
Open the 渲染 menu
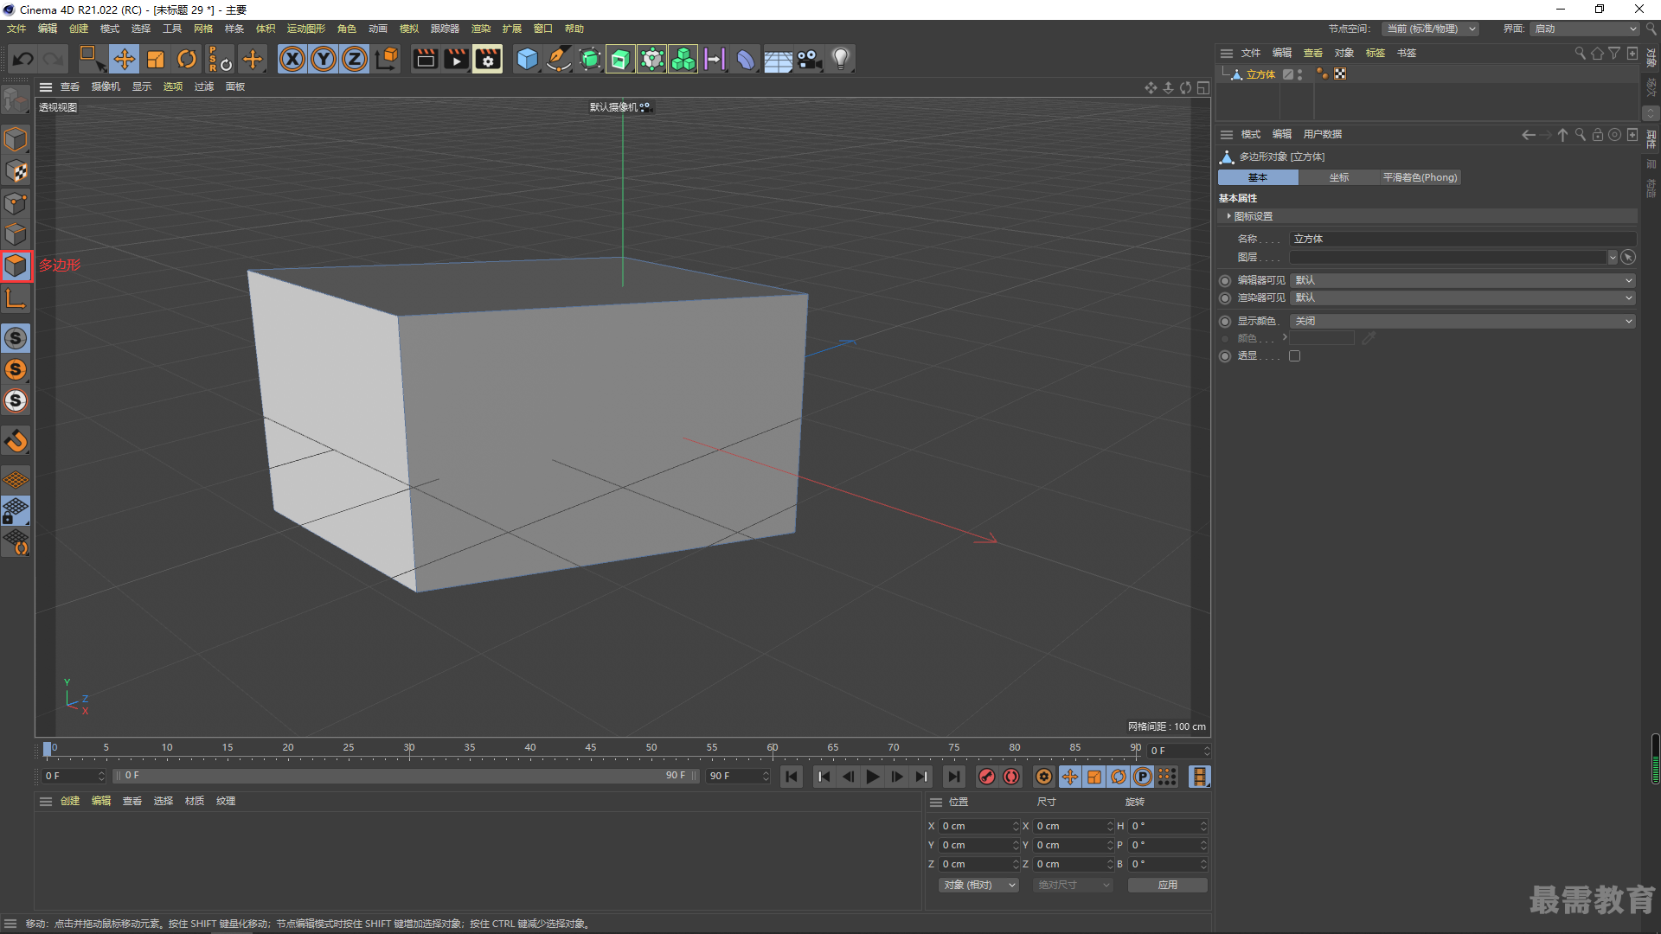point(481,29)
